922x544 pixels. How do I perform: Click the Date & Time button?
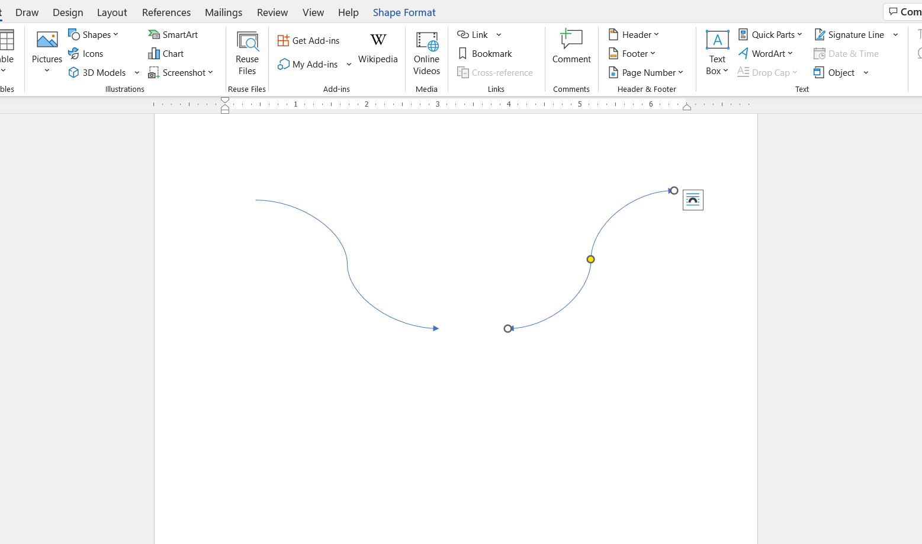click(x=846, y=53)
